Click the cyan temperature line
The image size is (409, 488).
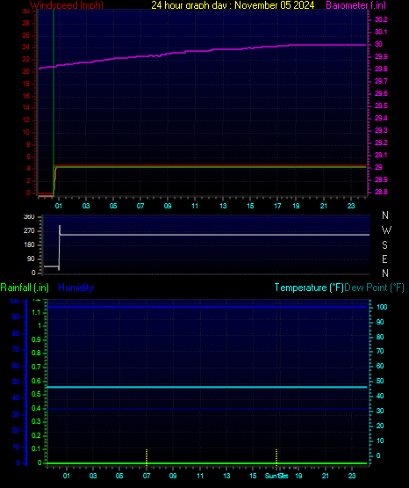click(207, 387)
